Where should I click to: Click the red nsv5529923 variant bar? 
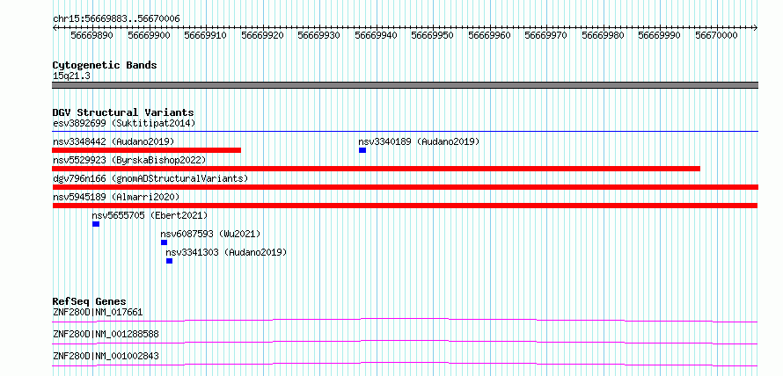click(376, 169)
